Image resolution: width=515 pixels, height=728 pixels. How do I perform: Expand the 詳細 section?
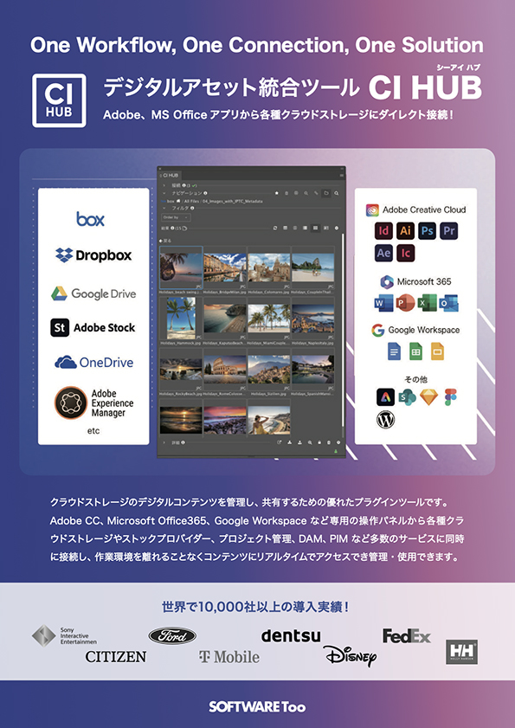164,442
